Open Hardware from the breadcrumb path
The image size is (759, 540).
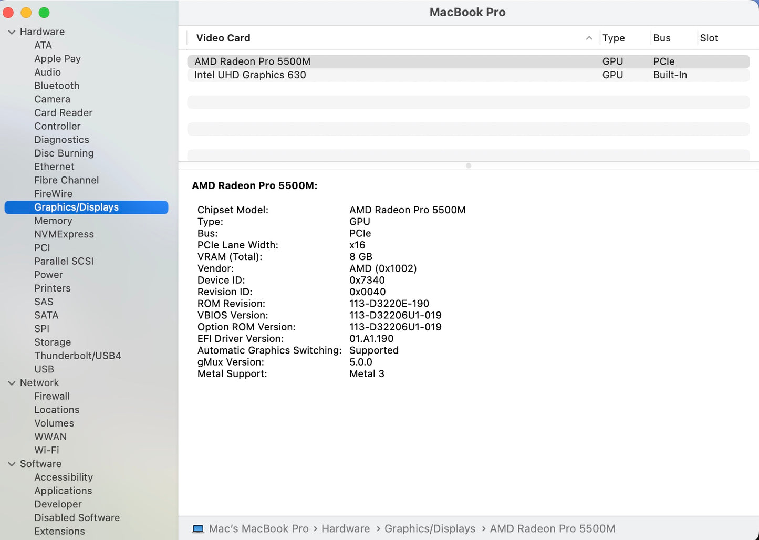(x=346, y=528)
